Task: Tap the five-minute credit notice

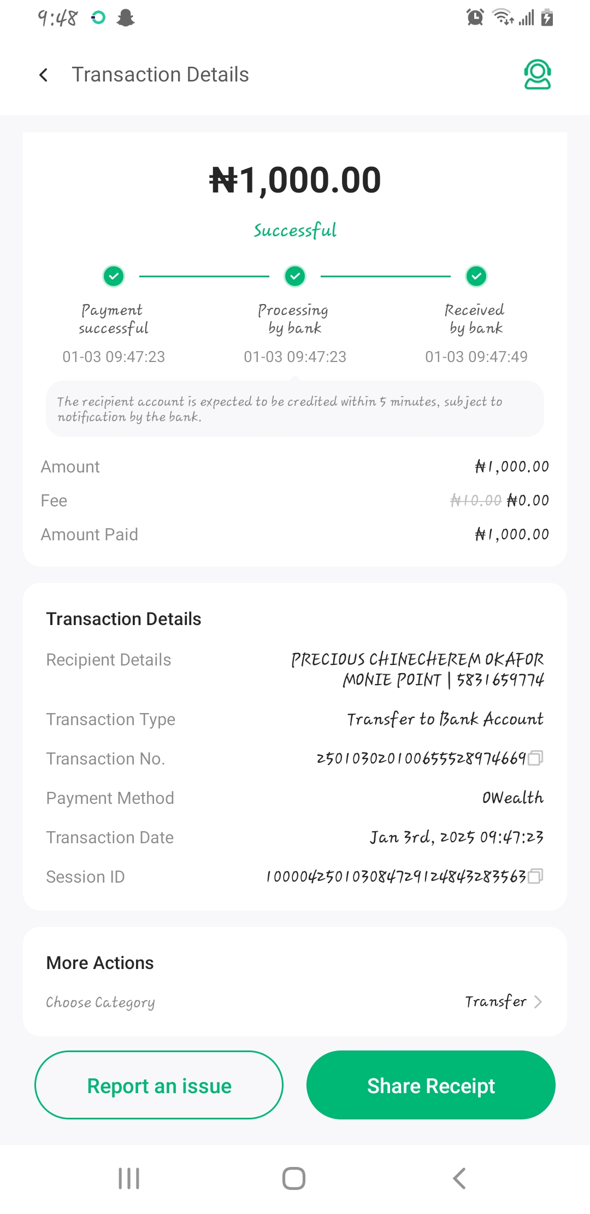Action: (295, 409)
